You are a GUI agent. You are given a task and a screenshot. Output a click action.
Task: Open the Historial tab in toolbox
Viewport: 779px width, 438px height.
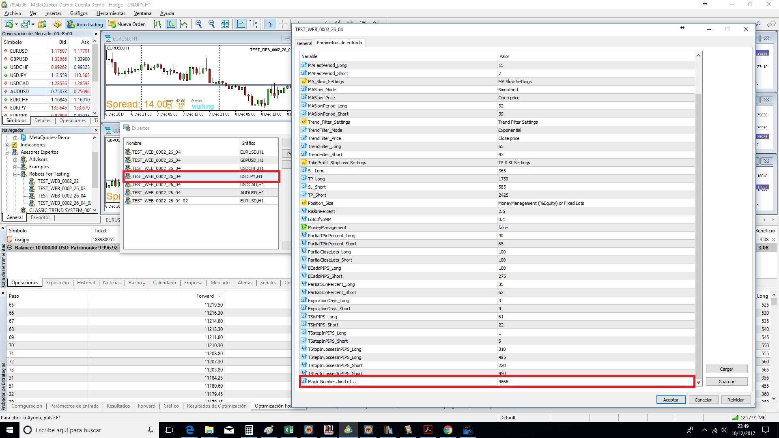(86, 283)
